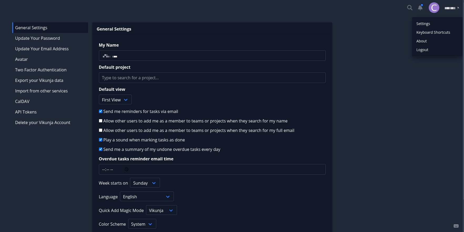Open the Default view dropdown

click(x=115, y=100)
